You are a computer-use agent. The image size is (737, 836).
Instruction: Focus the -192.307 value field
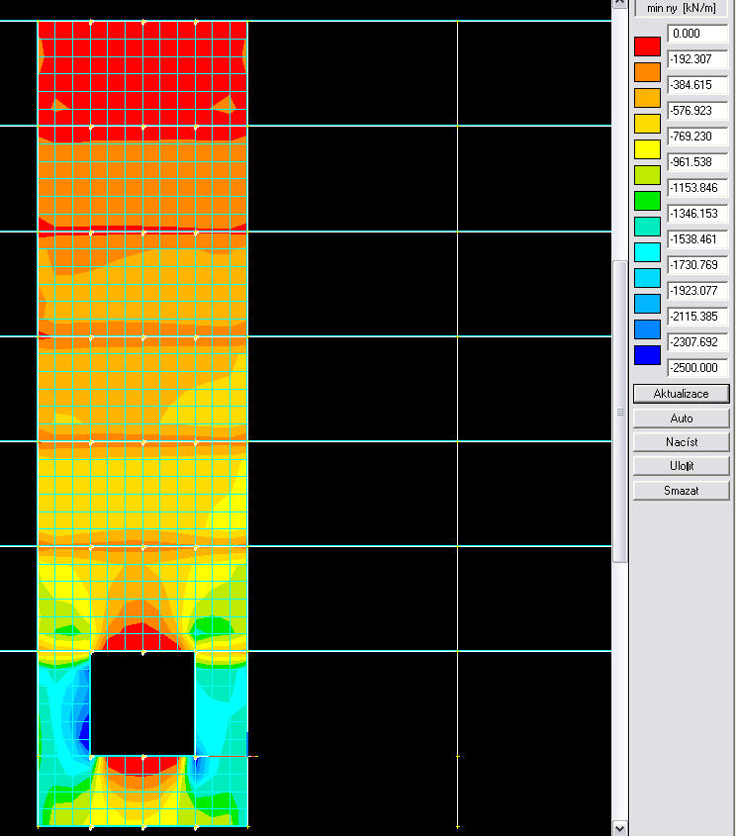click(x=697, y=59)
